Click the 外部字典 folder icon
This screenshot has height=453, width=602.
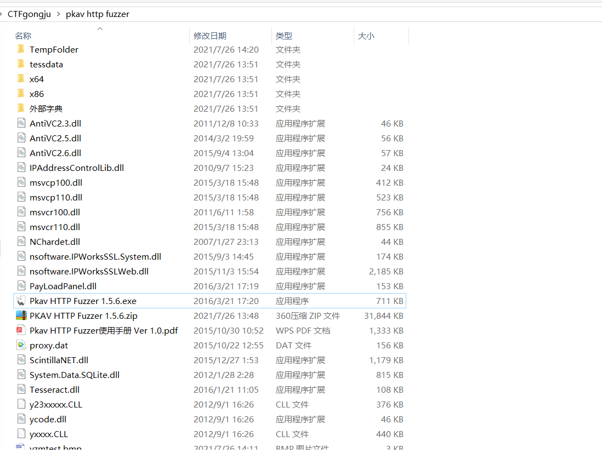point(21,108)
